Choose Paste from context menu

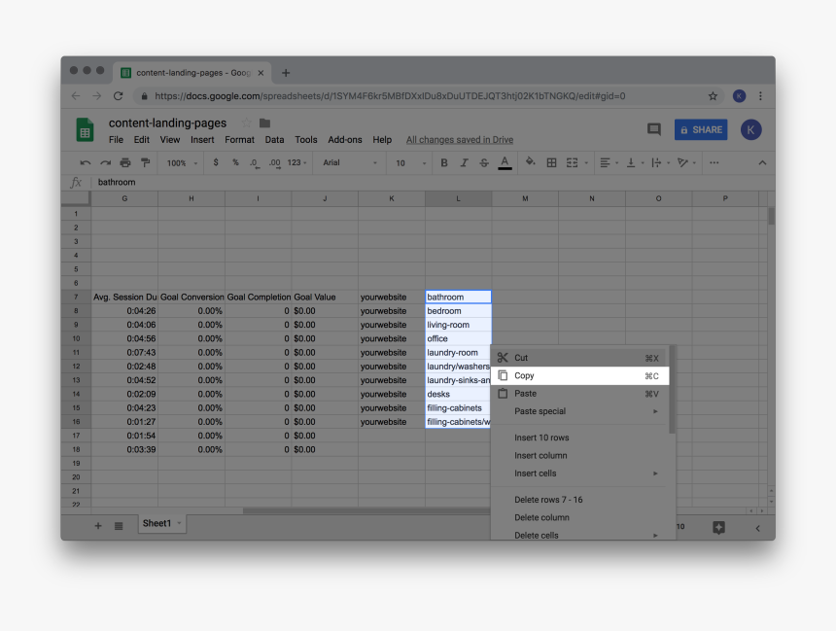click(x=578, y=394)
